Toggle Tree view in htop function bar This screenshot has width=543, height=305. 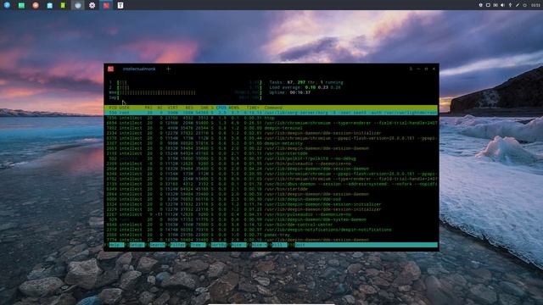(198, 245)
